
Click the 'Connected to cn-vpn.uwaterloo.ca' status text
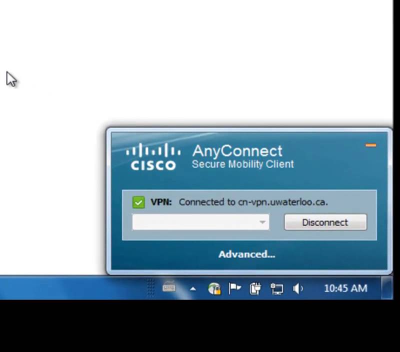253,202
